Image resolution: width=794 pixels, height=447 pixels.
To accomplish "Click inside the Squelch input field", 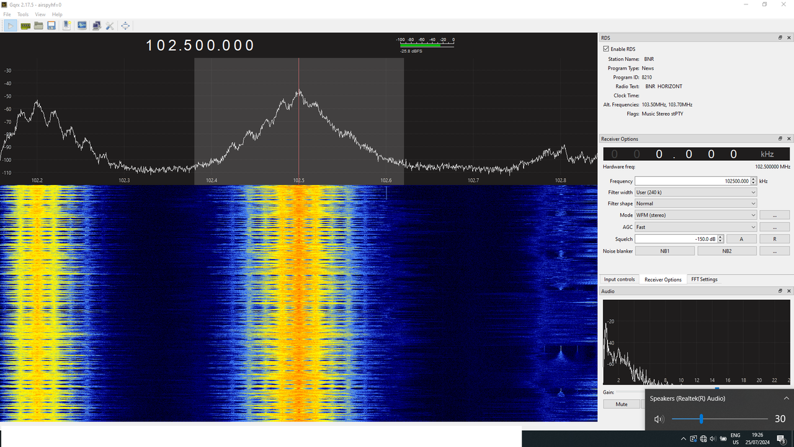I will tap(676, 239).
